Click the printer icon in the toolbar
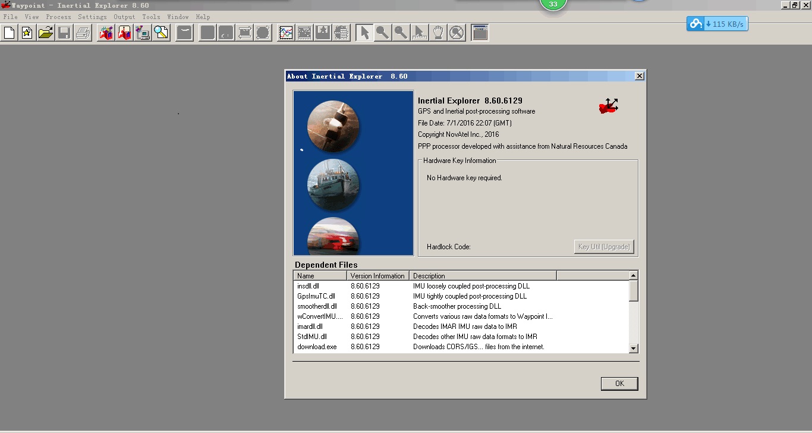The width and height of the screenshot is (812, 433). (83, 33)
